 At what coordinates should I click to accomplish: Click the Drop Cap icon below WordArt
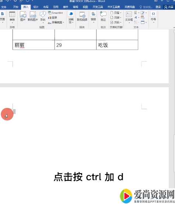coord(136,22)
